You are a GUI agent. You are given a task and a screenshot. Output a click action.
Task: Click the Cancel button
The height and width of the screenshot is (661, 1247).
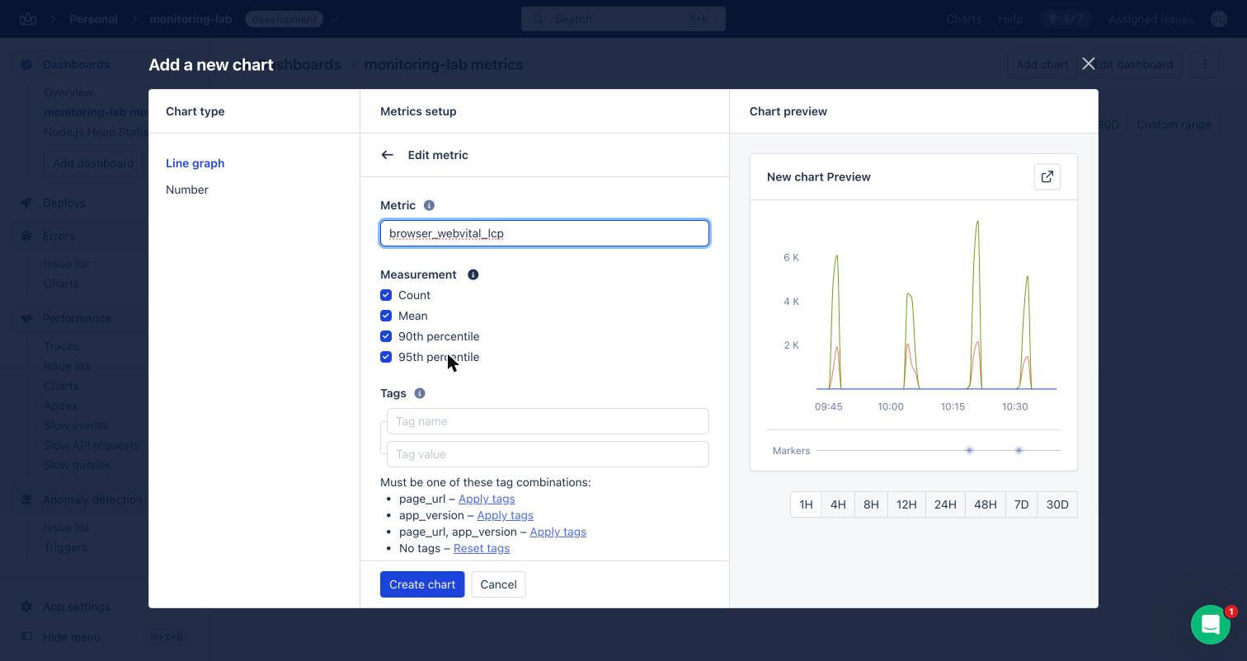(498, 584)
